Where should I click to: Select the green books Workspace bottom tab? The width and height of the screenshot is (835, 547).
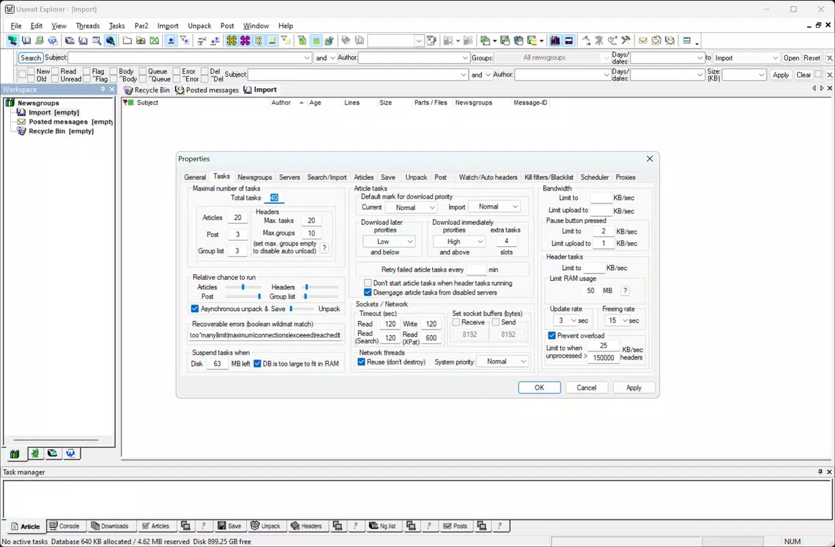14,453
